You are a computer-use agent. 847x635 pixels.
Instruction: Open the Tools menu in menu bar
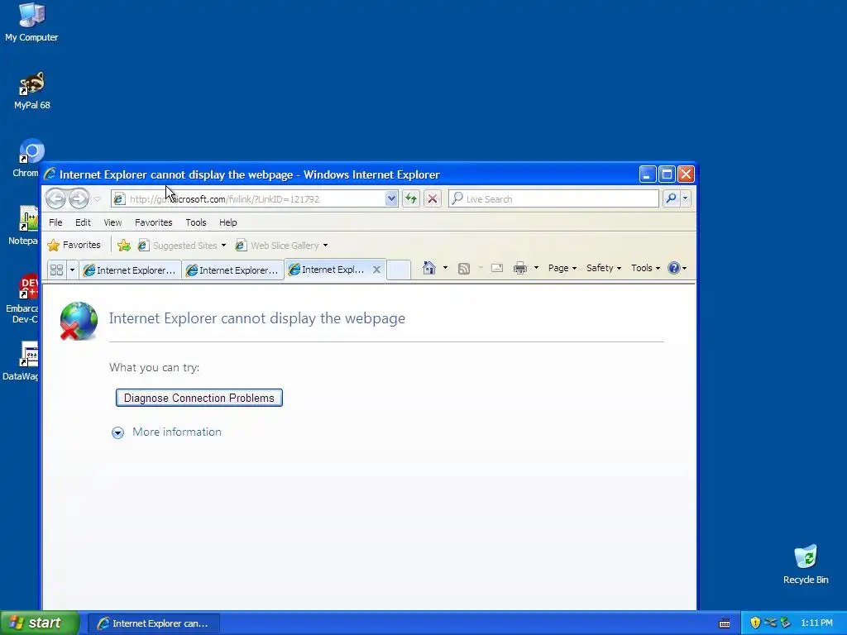(195, 222)
